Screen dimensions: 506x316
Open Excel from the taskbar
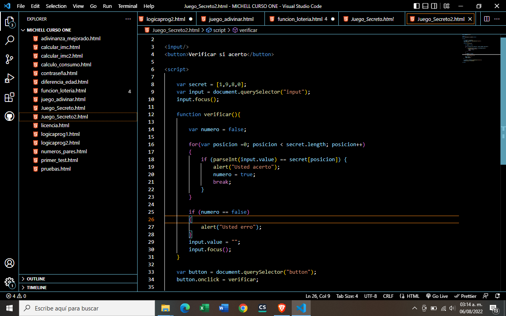204,308
